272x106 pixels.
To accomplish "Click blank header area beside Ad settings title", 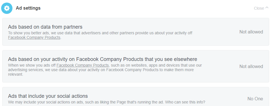I will pos(147,8).
